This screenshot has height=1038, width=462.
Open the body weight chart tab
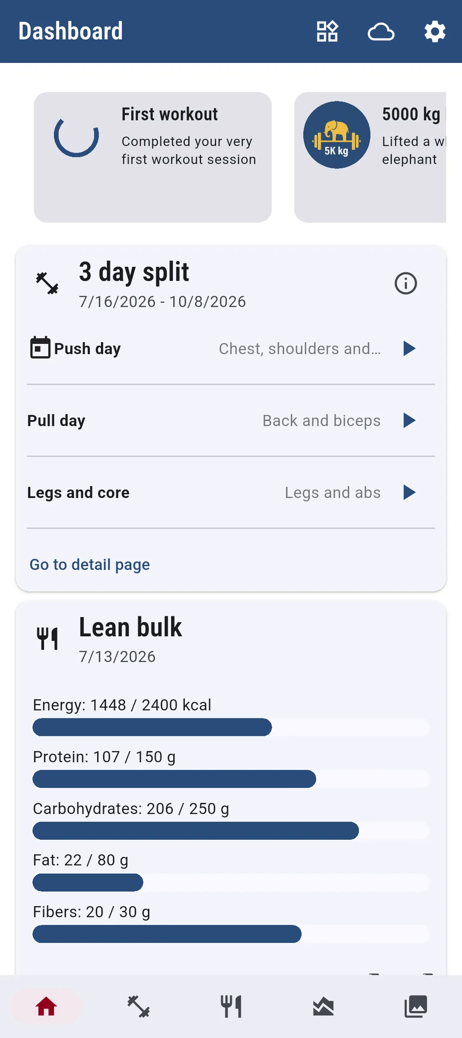[323, 1006]
